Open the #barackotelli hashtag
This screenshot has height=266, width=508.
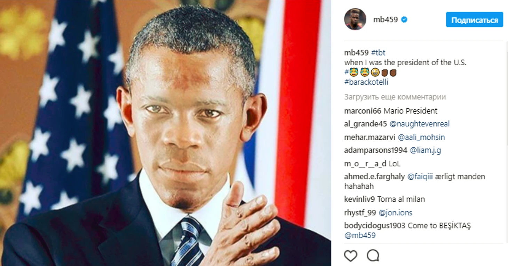coord(366,82)
